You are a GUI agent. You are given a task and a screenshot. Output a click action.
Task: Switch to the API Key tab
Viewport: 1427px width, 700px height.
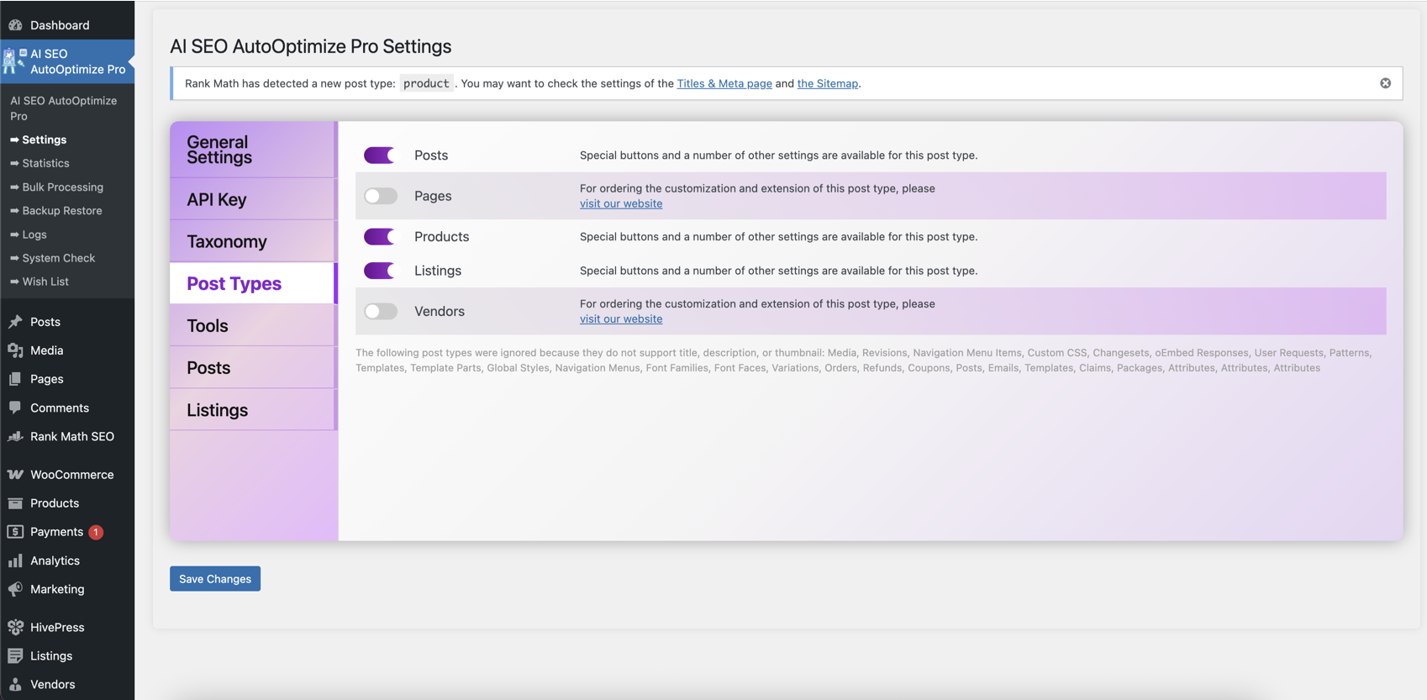(253, 199)
